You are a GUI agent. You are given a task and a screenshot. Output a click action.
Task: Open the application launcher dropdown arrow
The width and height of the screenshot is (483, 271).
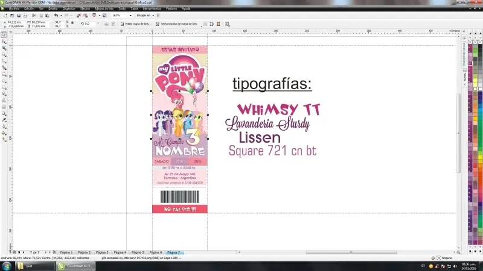(99, 16)
